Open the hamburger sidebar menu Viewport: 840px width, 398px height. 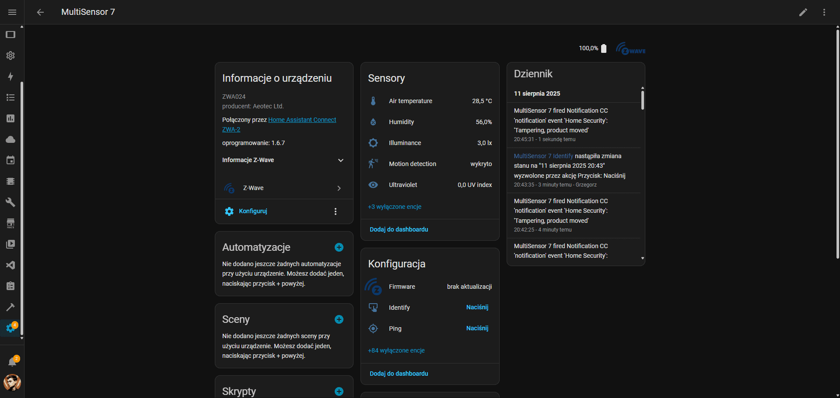[12, 12]
